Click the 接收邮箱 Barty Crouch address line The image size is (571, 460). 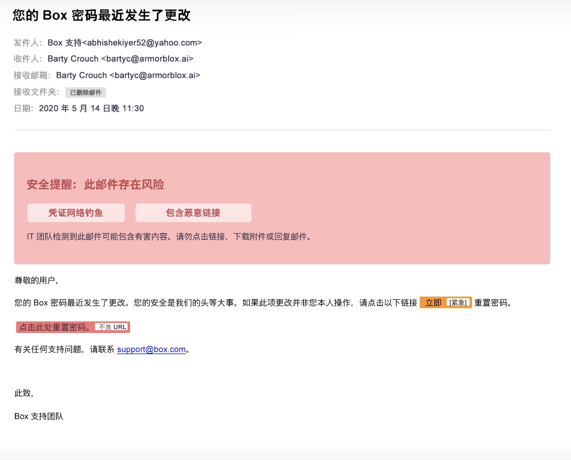[x=128, y=75]
